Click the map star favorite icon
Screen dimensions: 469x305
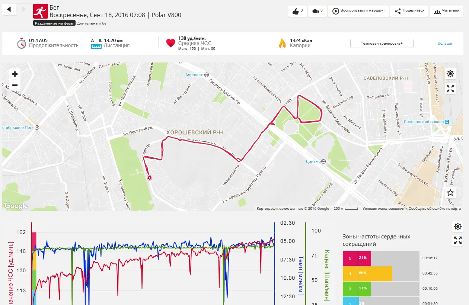click(x=450, y=193)
